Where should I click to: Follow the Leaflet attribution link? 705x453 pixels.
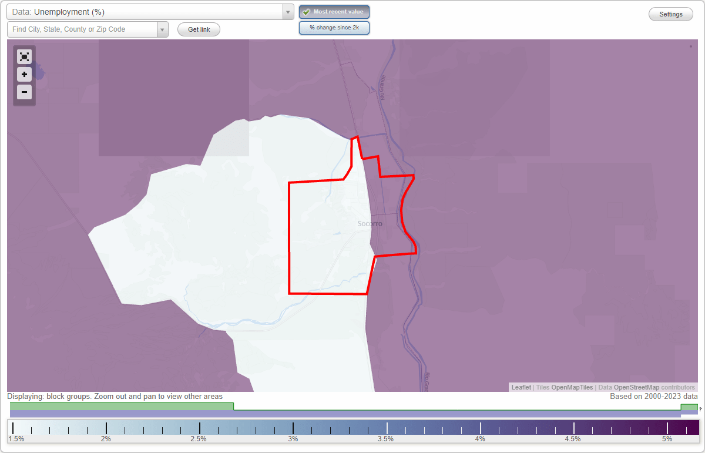pos(521,387)
